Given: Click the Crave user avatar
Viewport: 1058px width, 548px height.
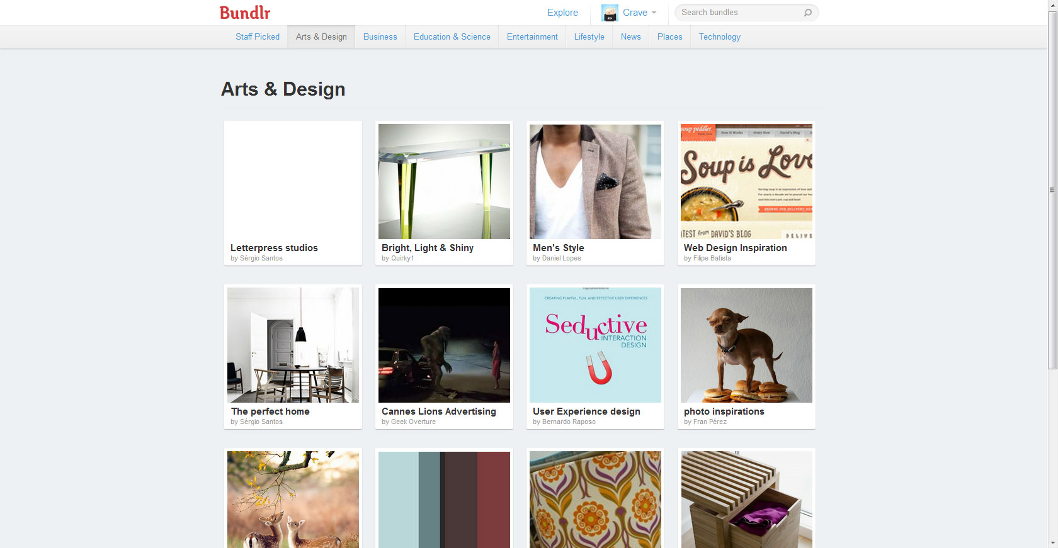Looking at the screenshot, I should tap(610, 13).
